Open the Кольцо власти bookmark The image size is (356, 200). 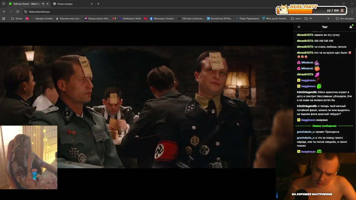[97, 19]
